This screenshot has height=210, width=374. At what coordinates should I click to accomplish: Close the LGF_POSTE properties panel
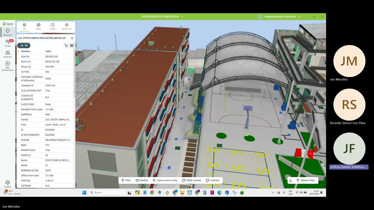coord(72,38)
